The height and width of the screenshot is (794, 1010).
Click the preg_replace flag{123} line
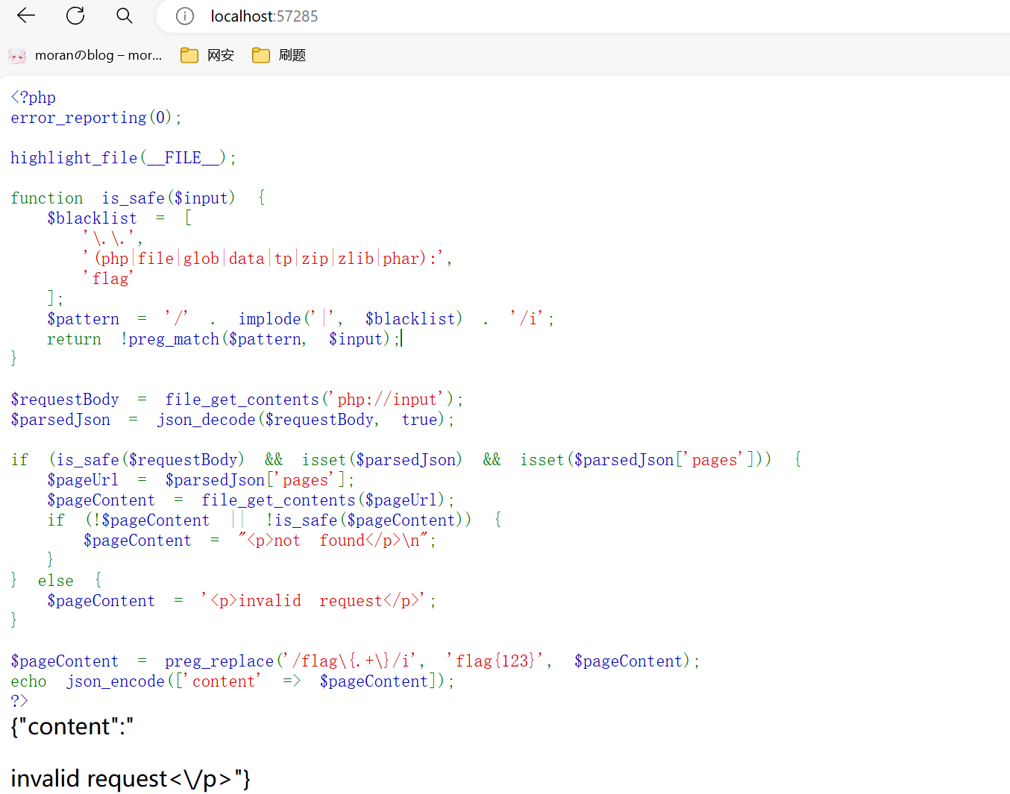(x=355, y=661)
